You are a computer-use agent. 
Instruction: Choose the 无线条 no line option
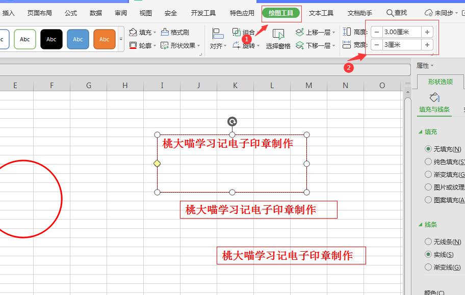[x=428, y=242]
